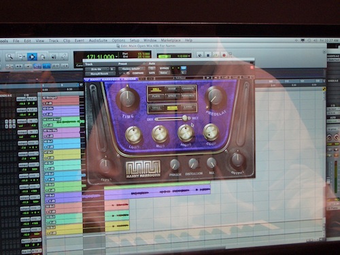Select the Zoomer magnifying glass tool

[10, 56]
